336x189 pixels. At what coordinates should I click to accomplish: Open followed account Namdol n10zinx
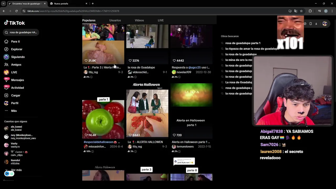pos(12,162)
